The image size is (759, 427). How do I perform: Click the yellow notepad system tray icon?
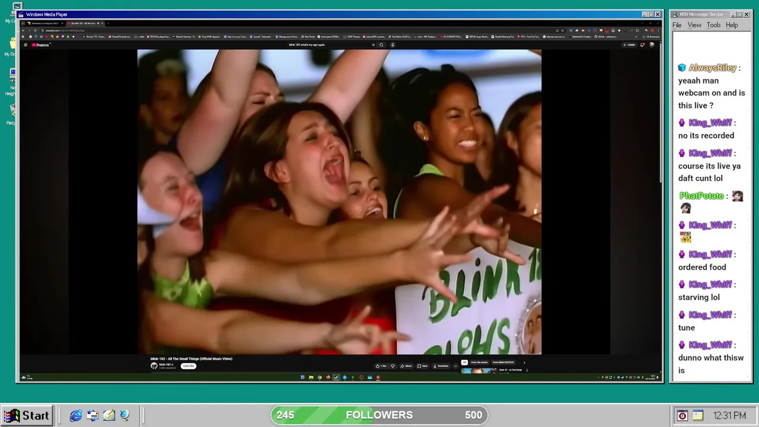pyautogui.click(x=697, y=416)
